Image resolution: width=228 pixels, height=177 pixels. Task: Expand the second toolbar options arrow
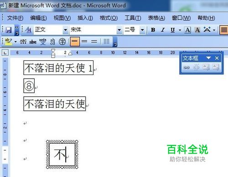pos(115,42)
